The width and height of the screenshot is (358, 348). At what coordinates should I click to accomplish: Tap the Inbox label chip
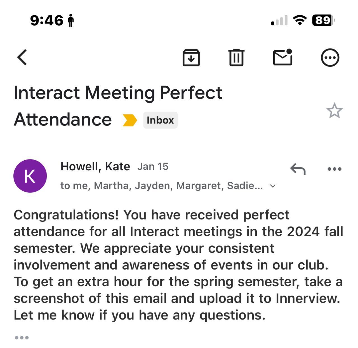point(160,120)
